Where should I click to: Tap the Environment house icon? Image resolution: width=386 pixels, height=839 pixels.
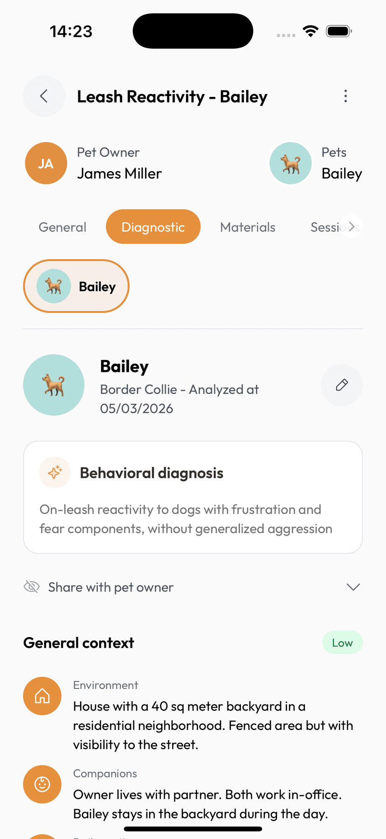[42, 696]
